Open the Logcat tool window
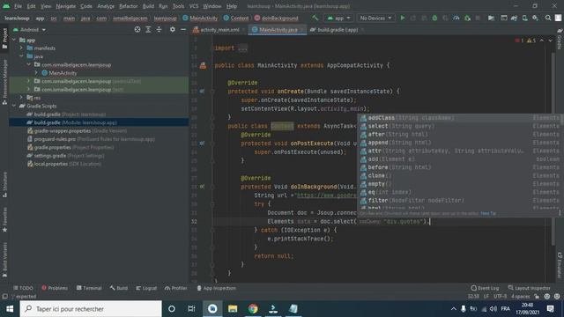Viewport: 564px width, 317px height. coord(146,288)
